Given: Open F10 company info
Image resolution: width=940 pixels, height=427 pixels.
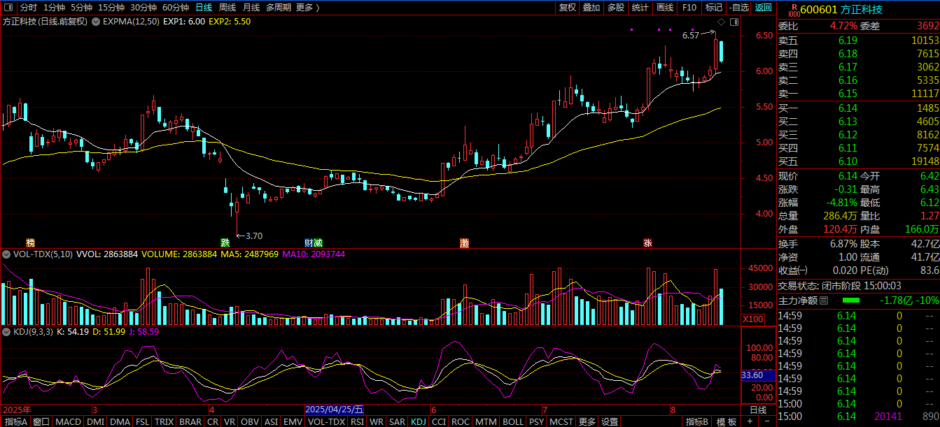Looking at the screenshot, I should [x=689, y=8].
